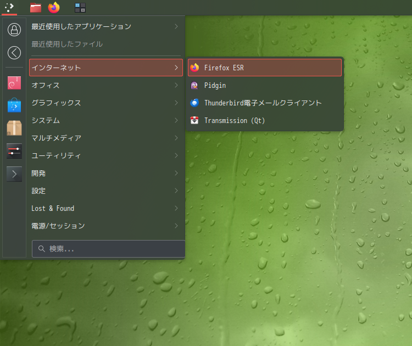Open the cardboard box package manager icon
Screen dimensions: 412x346
pyautogui.click(x=14, y=128)
